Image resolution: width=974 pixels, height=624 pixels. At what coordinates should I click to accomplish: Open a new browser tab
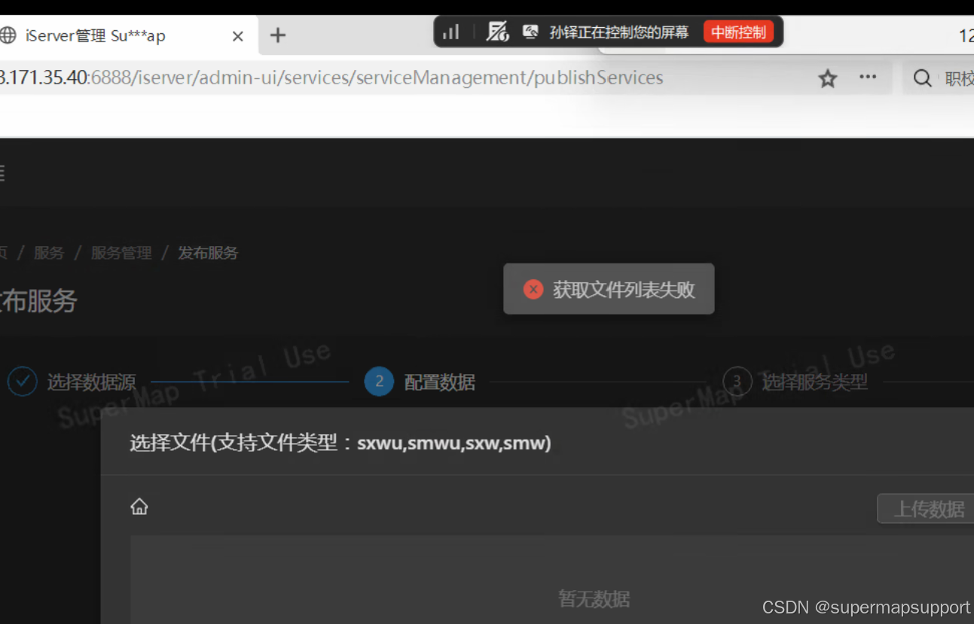278,35
